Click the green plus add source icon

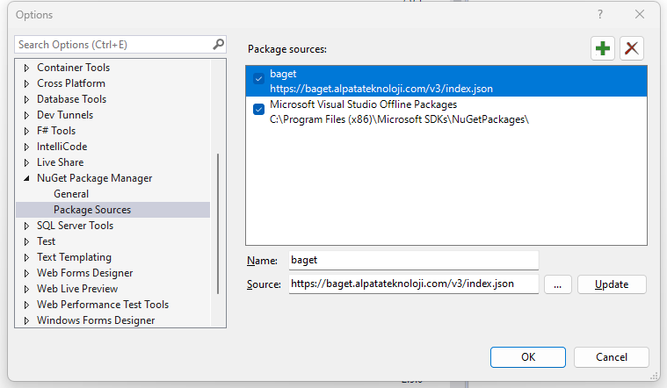click(603, 48)
